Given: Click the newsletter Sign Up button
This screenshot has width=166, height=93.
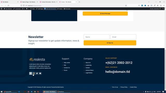Looking at the screenshot, I should pyautogui.click(x=110, y=43).
